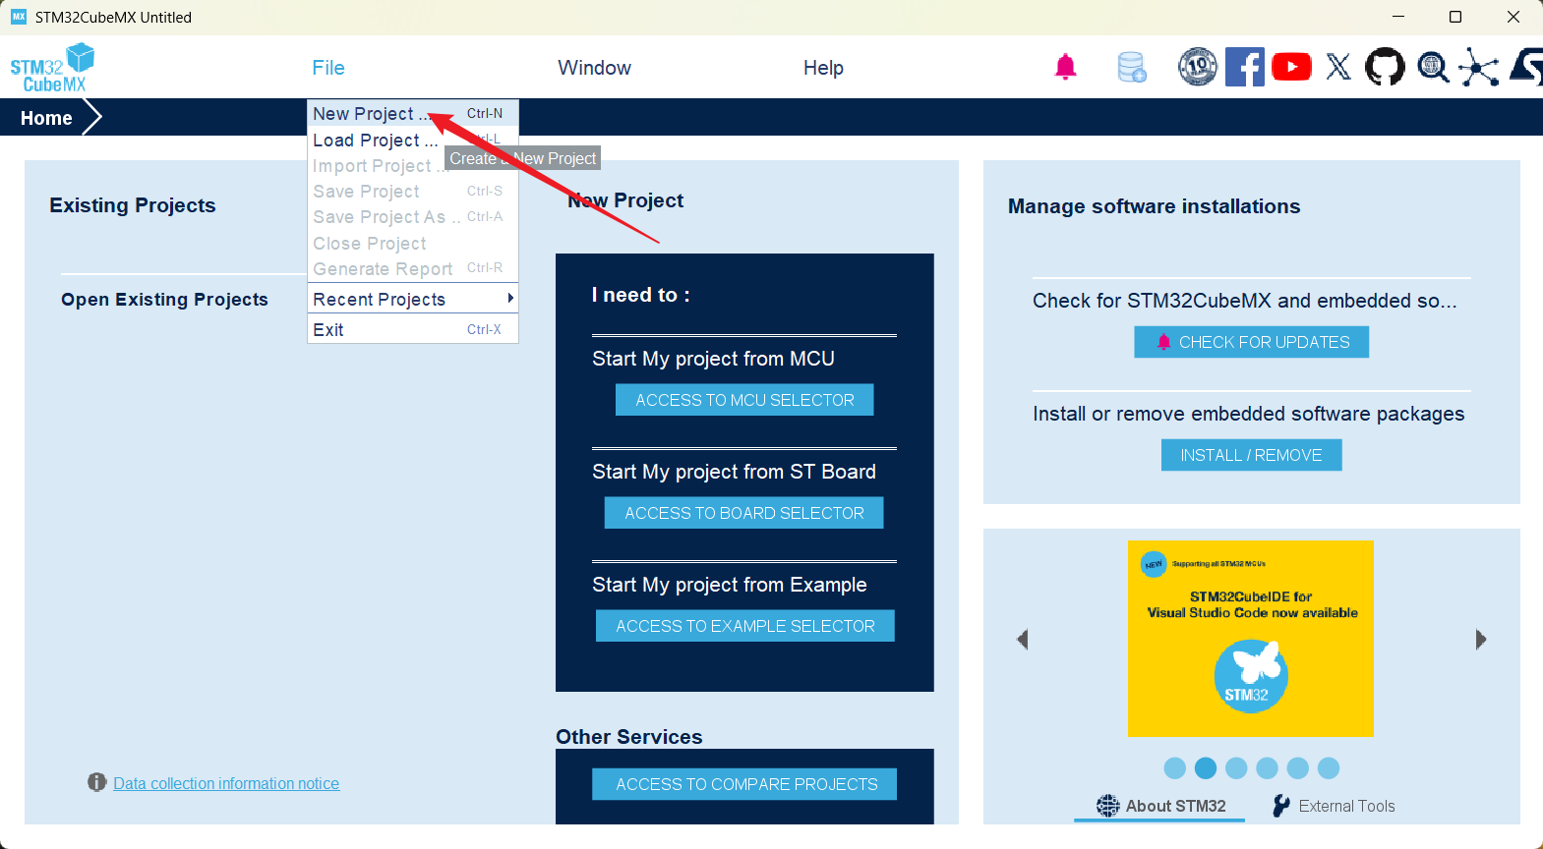Click ACCESS TO EXAMPLE SELECTOR button
The height and width of the screenshot is (849, 1543).
tap(745, 626)
